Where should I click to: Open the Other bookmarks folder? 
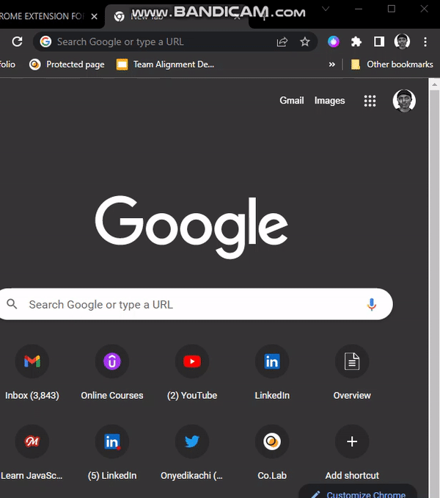click(392, 65)
